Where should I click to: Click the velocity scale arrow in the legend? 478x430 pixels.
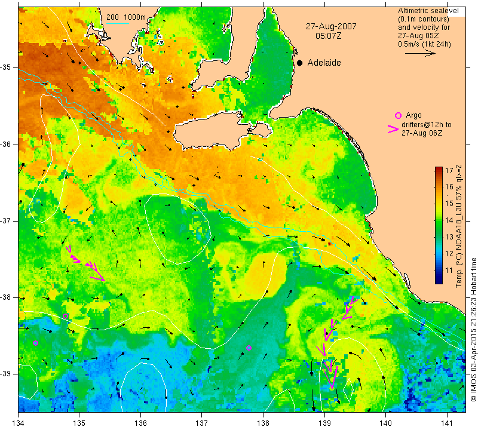pyautogui.click(x=420, y=53)
